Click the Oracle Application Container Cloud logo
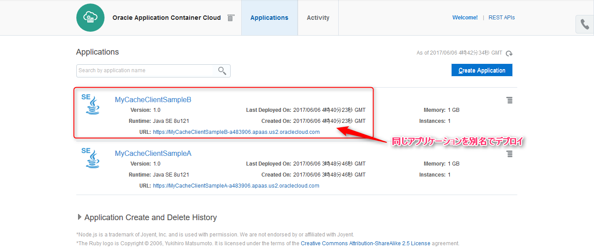Image resolution: width=594 pixels, height=247 pixels. point(90,18)
